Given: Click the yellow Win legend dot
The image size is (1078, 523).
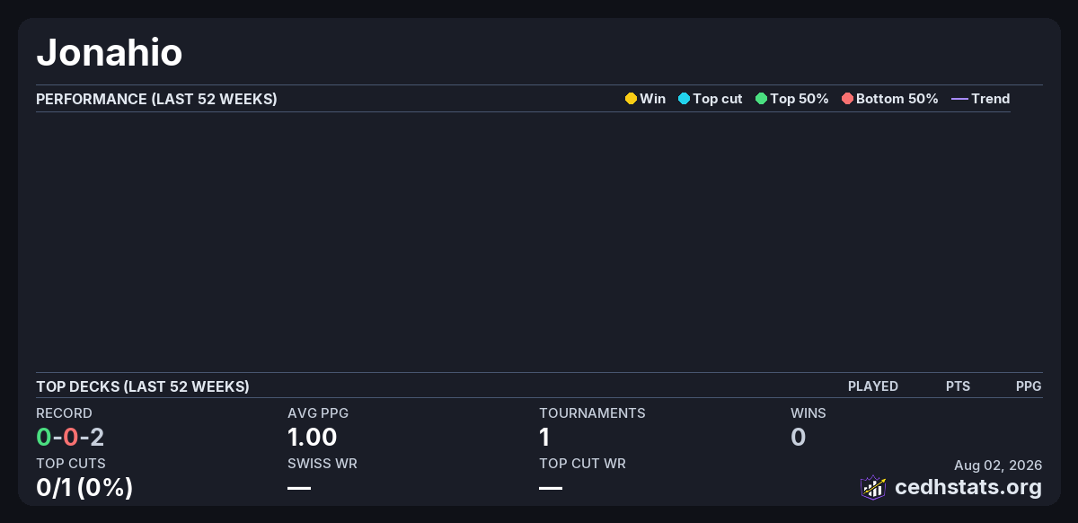Looking at the screenshot, I should tap(631, 99).
